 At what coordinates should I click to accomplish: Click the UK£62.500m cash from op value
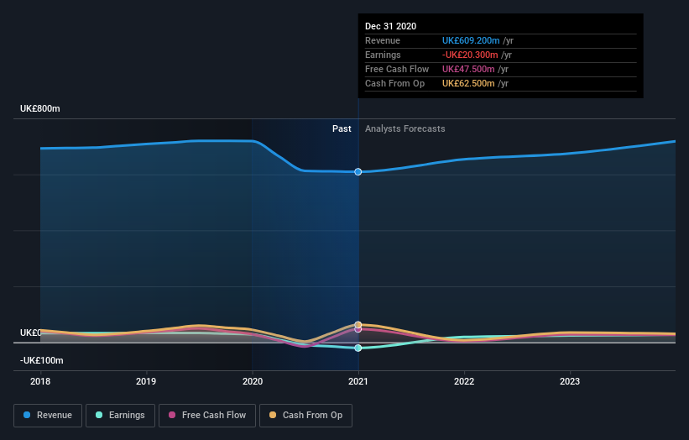pyautogui.click(x=468, y=83)
